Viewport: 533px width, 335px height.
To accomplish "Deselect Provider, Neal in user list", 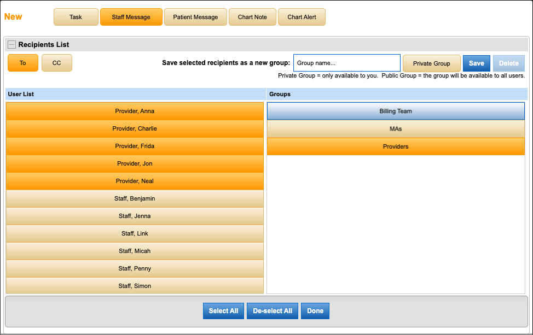I will pyautogui.click(x=134, y=181).
